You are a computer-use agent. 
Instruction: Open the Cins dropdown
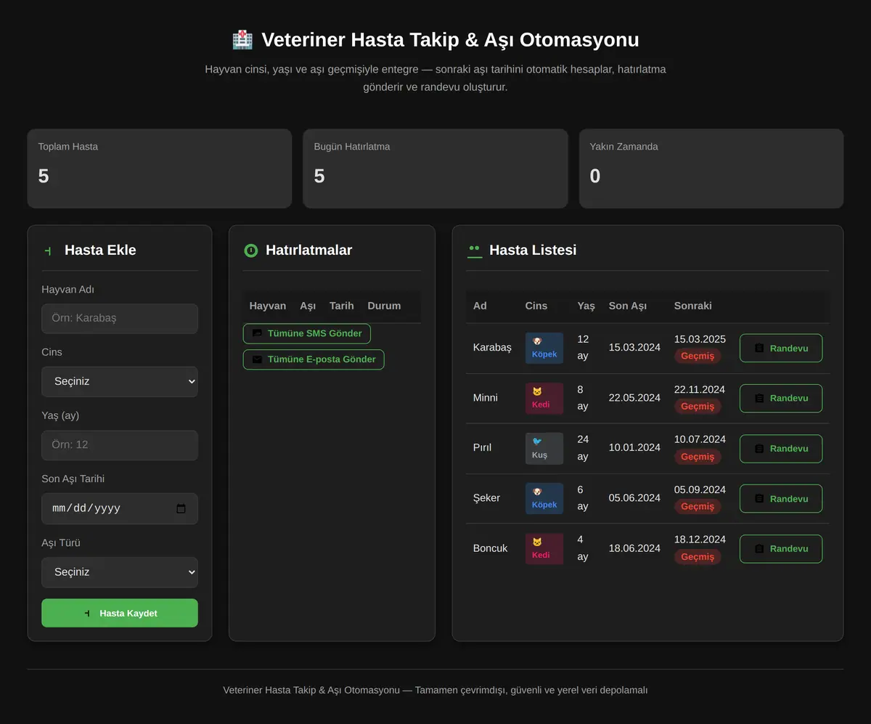click(120, 381)
